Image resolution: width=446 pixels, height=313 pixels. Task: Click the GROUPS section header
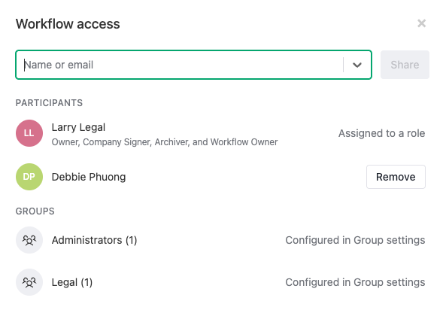(35, 211)
